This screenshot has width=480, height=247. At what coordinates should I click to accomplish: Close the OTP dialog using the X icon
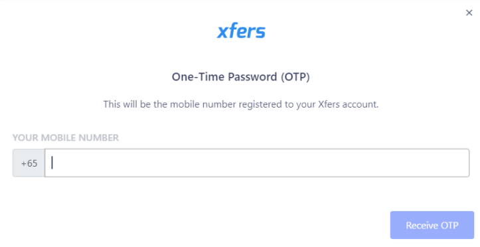469,13
